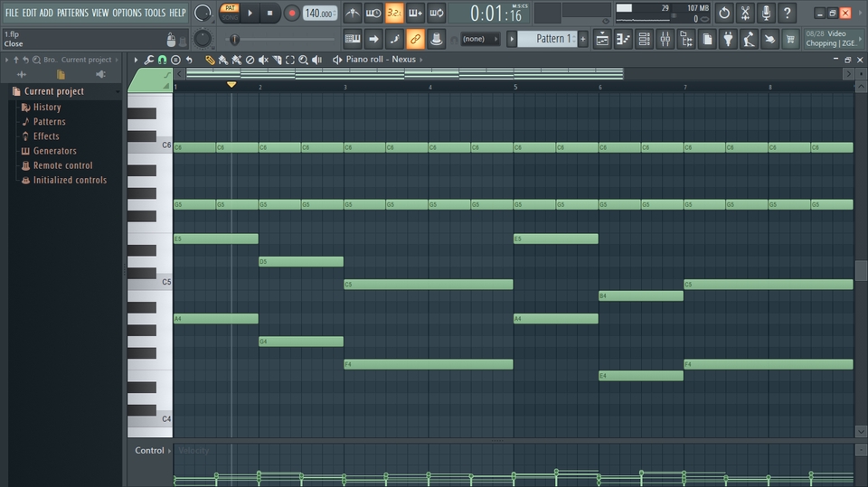Viewport: 868px width, 487px height.
Task: Select Playback scrub speaker tool
Action: click(316, 60)
